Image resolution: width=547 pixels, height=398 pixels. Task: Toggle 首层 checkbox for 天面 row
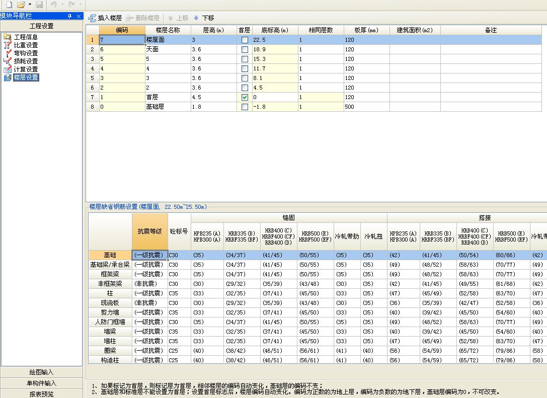[x=245, y=49]
